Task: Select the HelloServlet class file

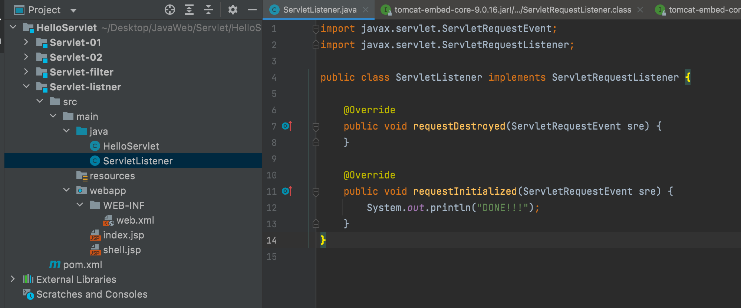Action: point(131,146)
